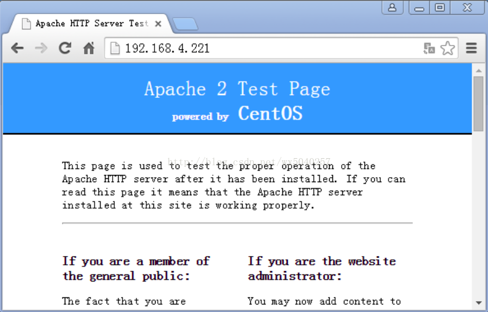
Task: Click heading 'If you are a member of the general public:'
Action: tap(137, 269)
